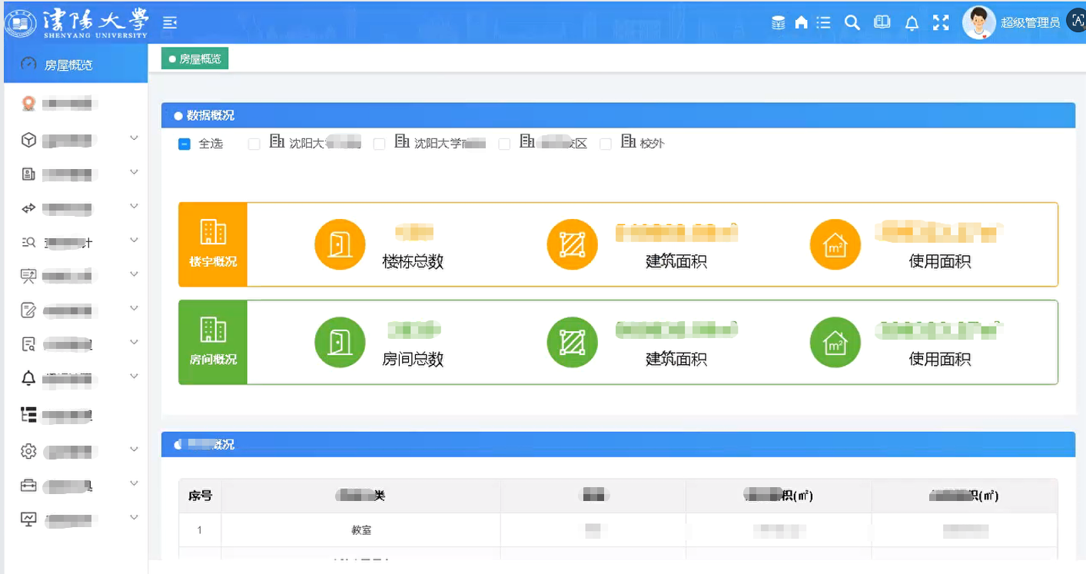The width and height of the screenshot is (1086, 574).
Task: Open the book manual icon in header
Action: (882, 23)
